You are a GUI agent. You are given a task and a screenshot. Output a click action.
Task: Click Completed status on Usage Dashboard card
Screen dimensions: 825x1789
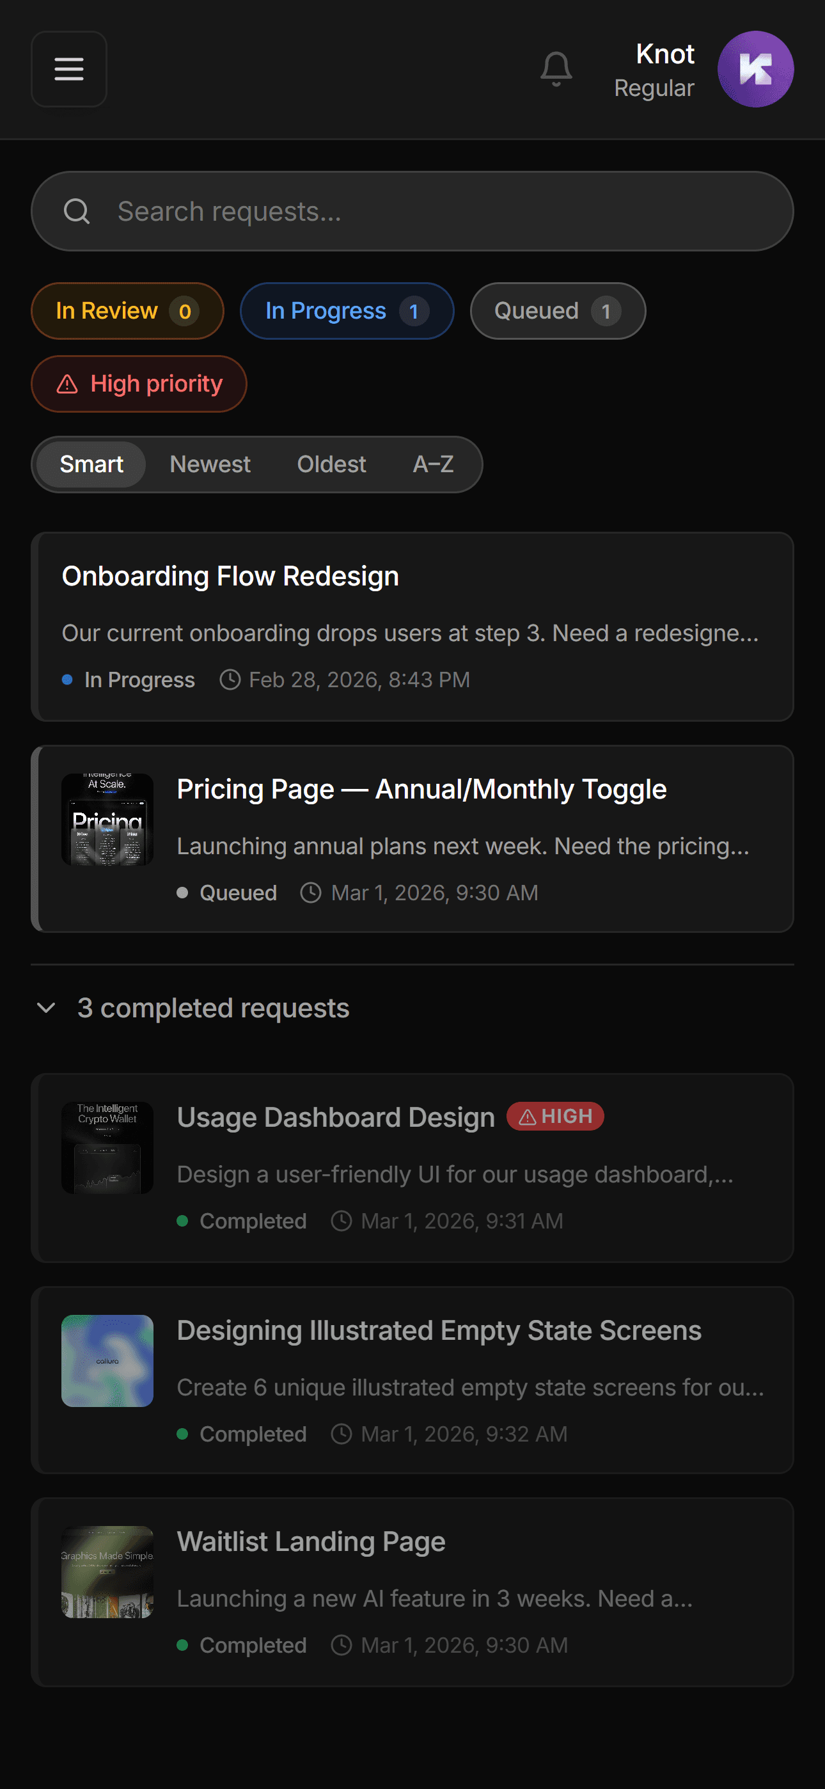253,1221
